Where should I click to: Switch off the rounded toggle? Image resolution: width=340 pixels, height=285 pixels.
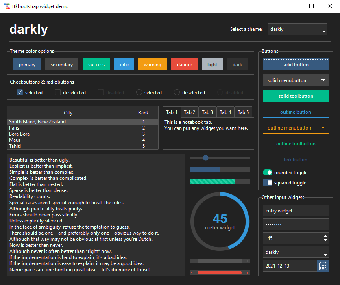[267, 172]
